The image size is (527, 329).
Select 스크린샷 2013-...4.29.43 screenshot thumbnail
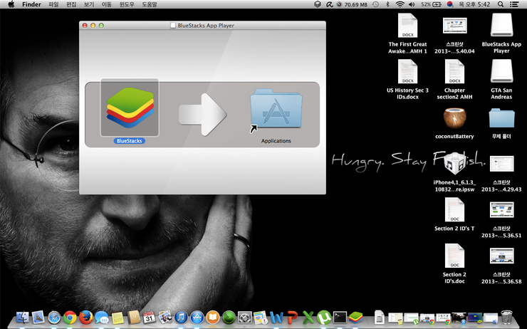501,174
